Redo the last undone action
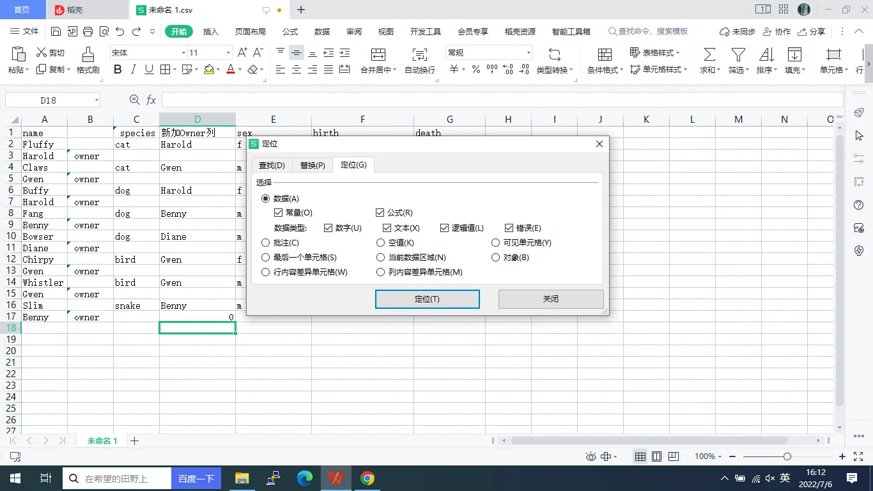The width and height of the screenshot is (873, 491). (136, 31)
